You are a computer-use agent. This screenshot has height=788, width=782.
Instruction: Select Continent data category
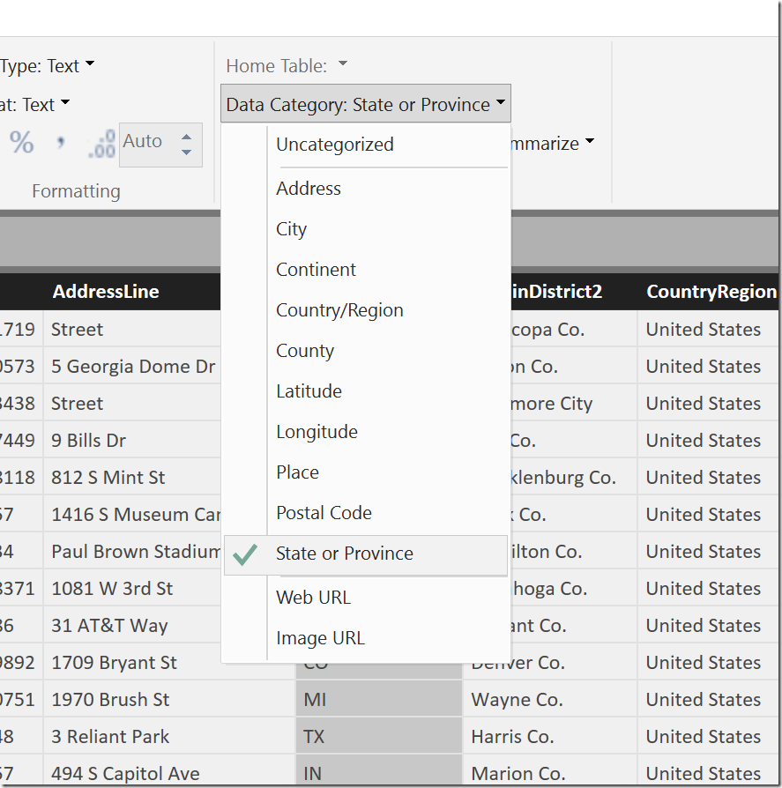365,270
